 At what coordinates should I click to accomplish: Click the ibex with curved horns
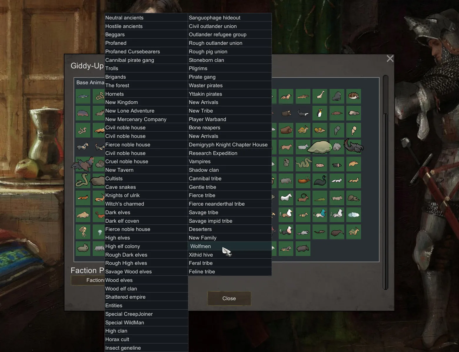303,198
